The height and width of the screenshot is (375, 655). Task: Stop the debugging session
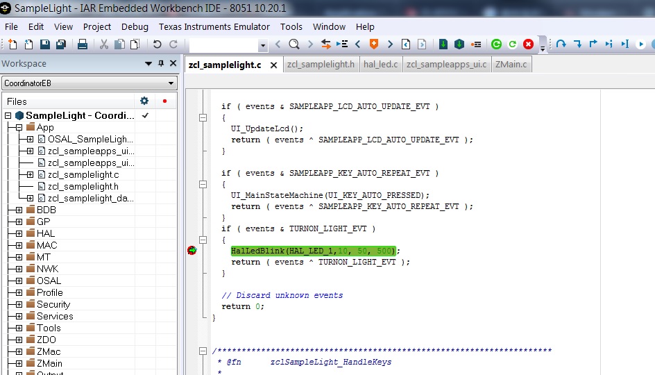529,44
